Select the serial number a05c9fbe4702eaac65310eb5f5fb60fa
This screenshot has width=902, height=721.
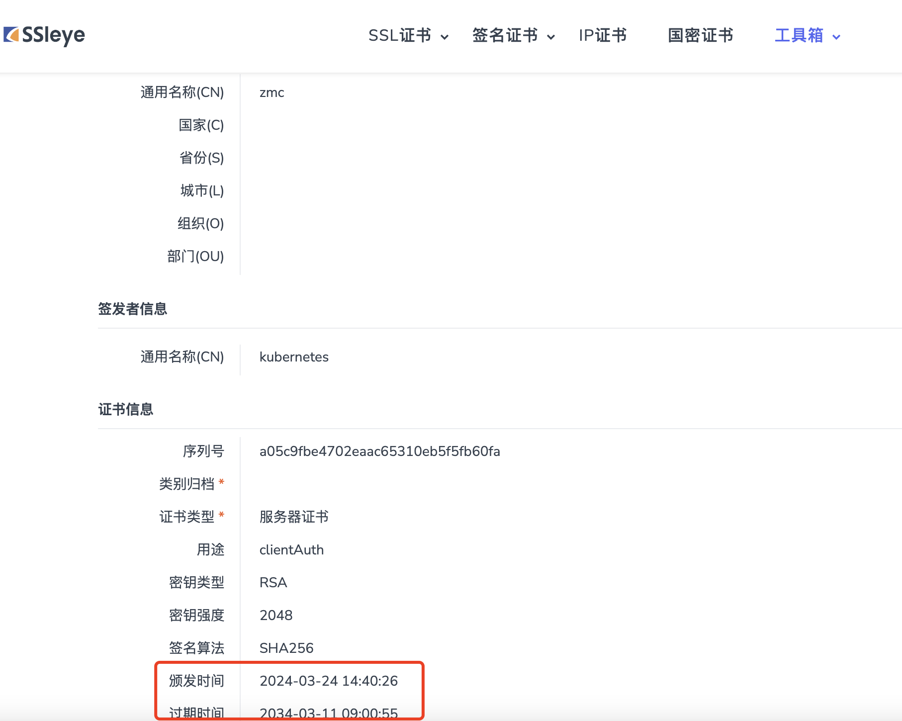380,451
